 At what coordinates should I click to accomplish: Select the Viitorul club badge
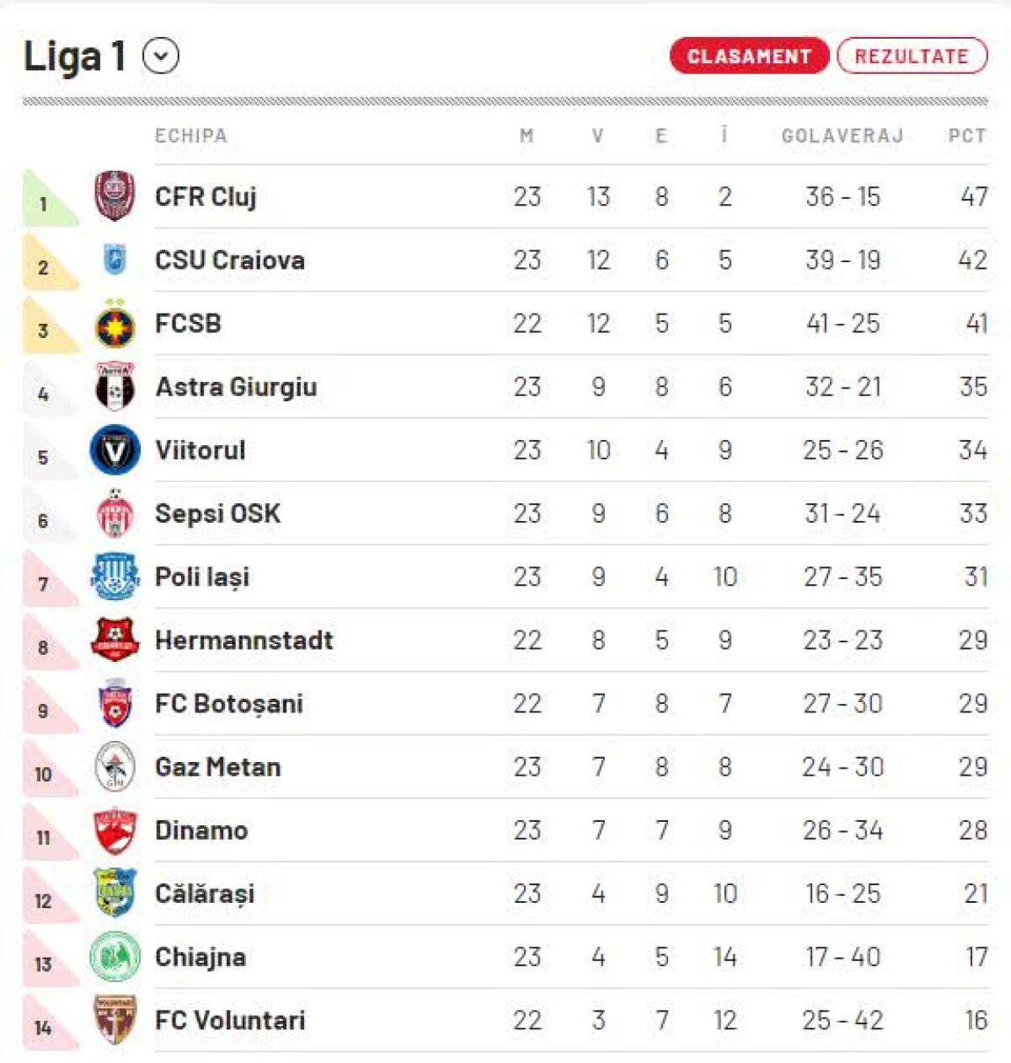[x=115, y=450]
